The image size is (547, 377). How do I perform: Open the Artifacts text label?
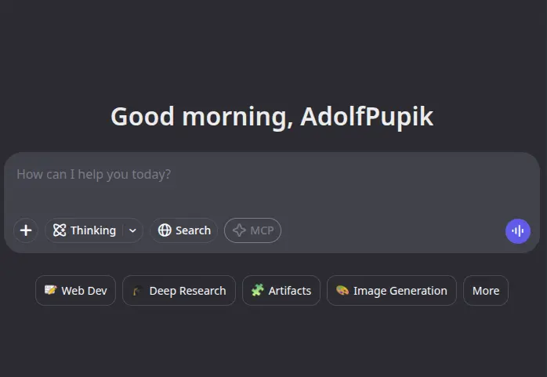point(289,291)
